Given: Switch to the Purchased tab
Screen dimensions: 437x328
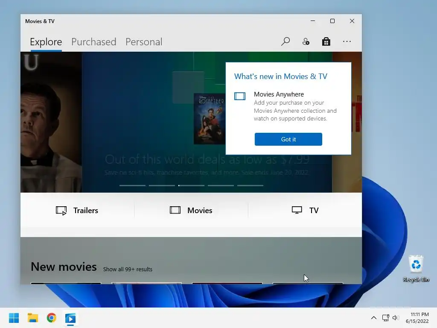Looking at the screenshot, I should pyautogui.click(x=93, y=42).
